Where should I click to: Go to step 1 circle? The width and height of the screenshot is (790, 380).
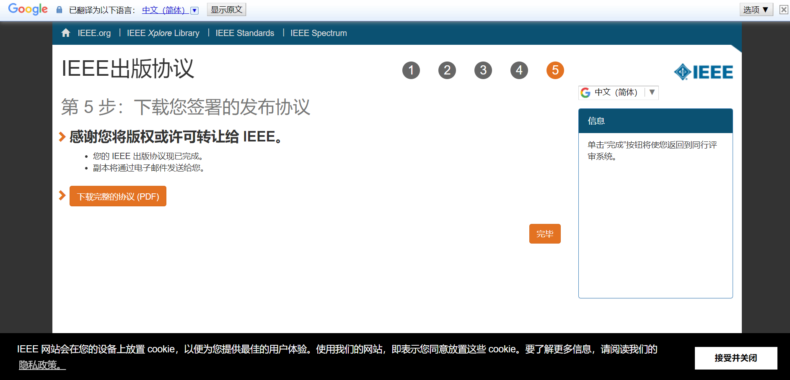click(x=411, y=70)
